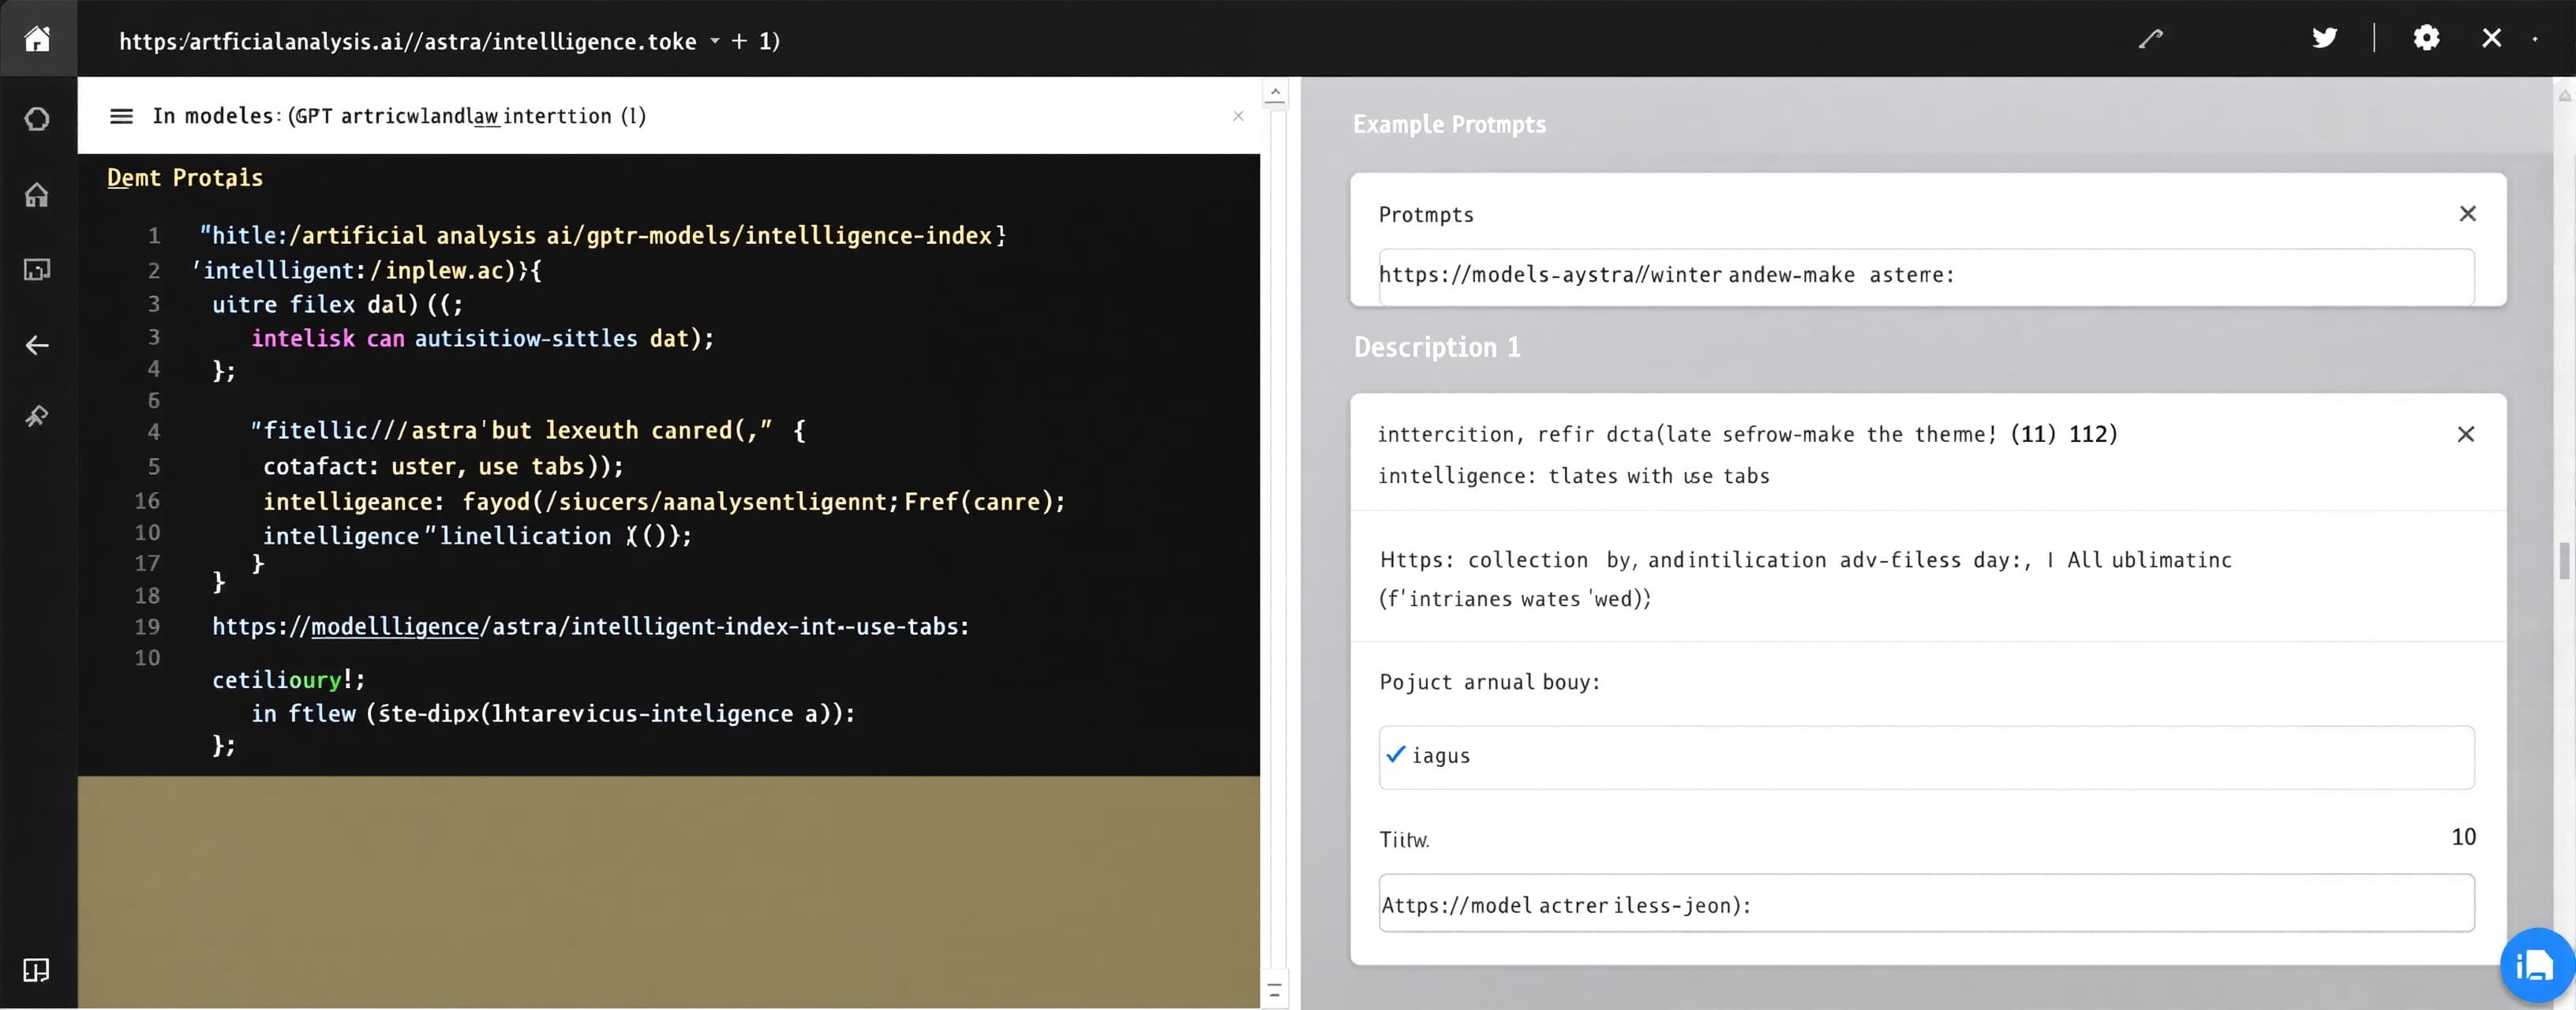The image size is (2576, 1010).
Task: Open the hexagon icon in left sidebar
Action: 37,120
